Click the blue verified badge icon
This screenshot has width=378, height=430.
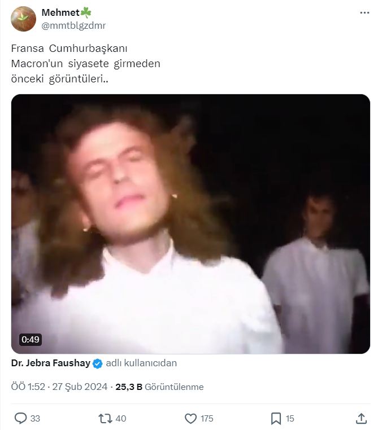(97, 363)
